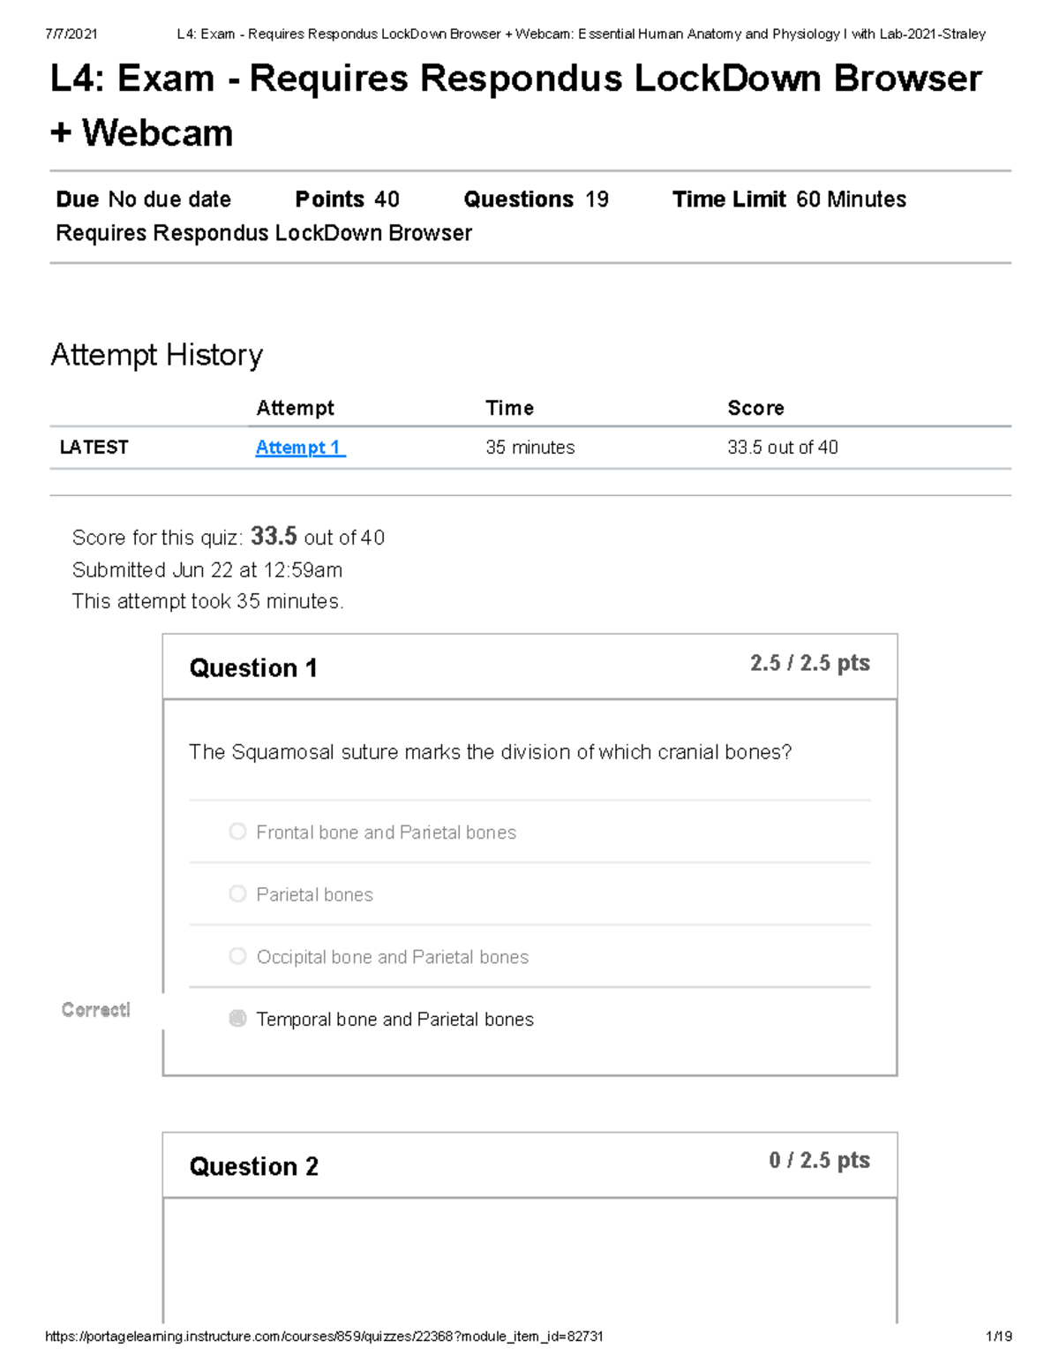This screenshot has width=1059, height=1371.
Task: Click the portagelearning URL in the page footer
Action: pos(324,1337)
